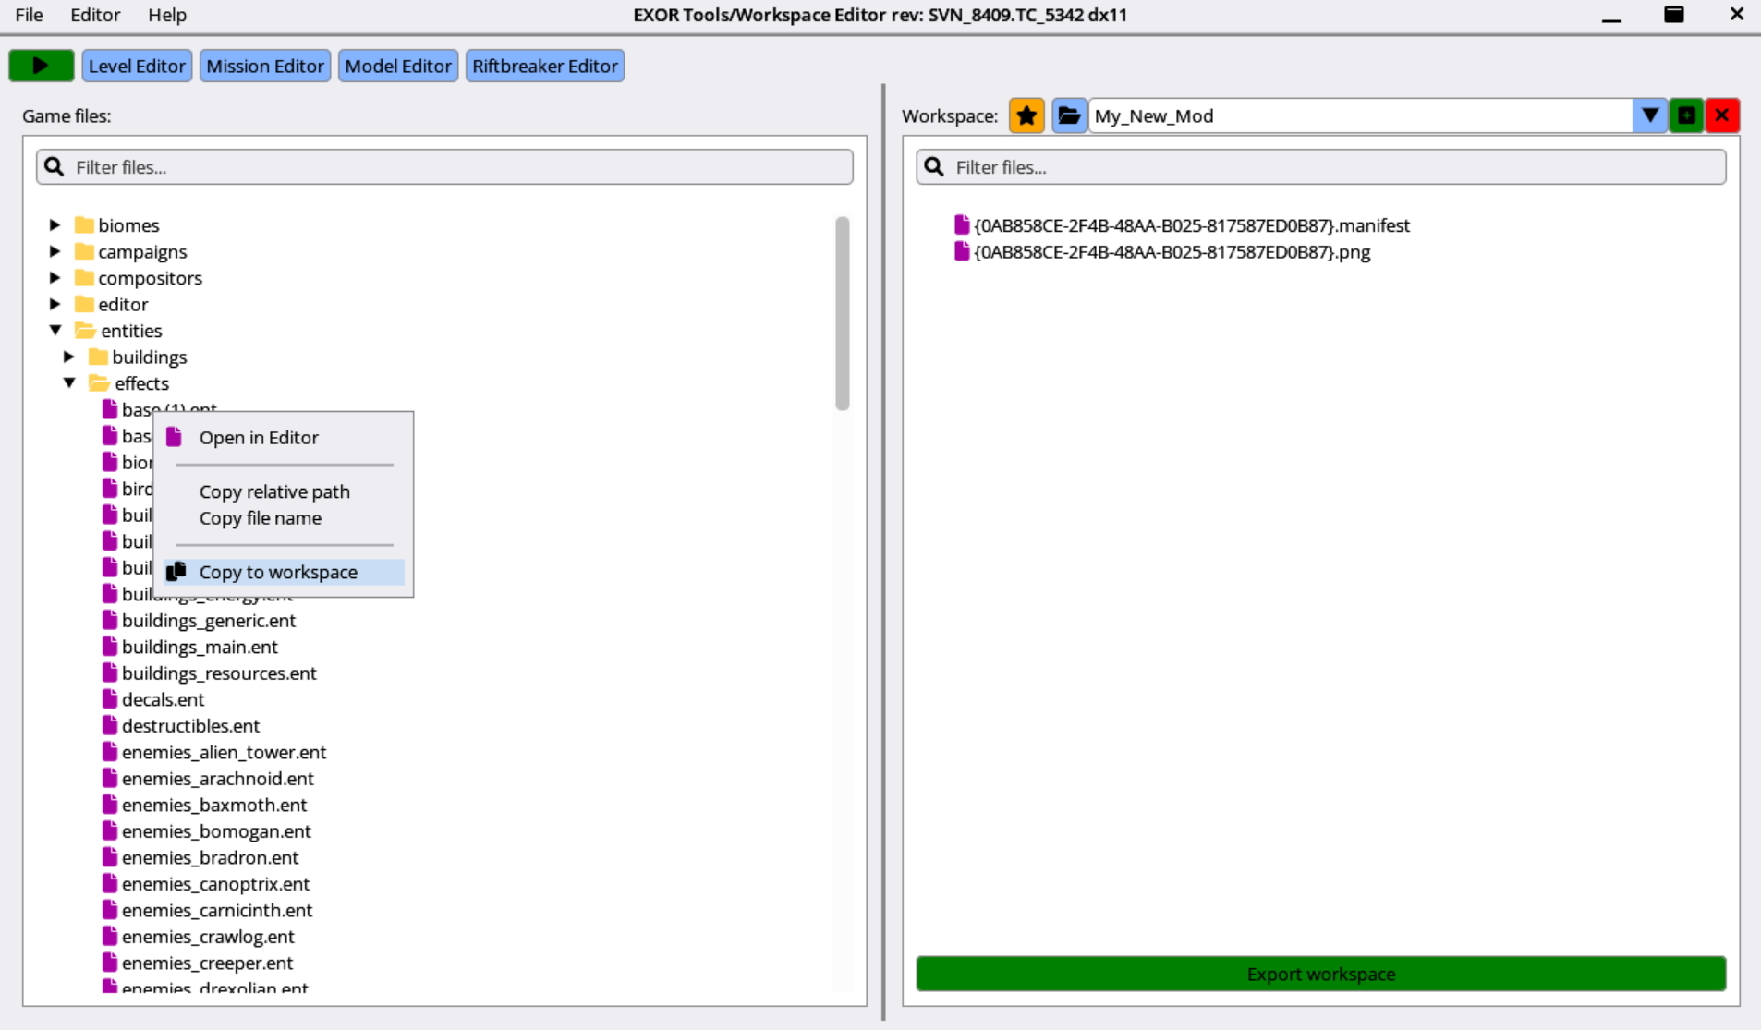
Task: Open workspace folder icon button
Action: tap(1069, 115)
